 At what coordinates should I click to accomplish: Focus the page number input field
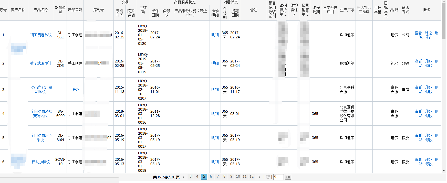pos(278,177)
